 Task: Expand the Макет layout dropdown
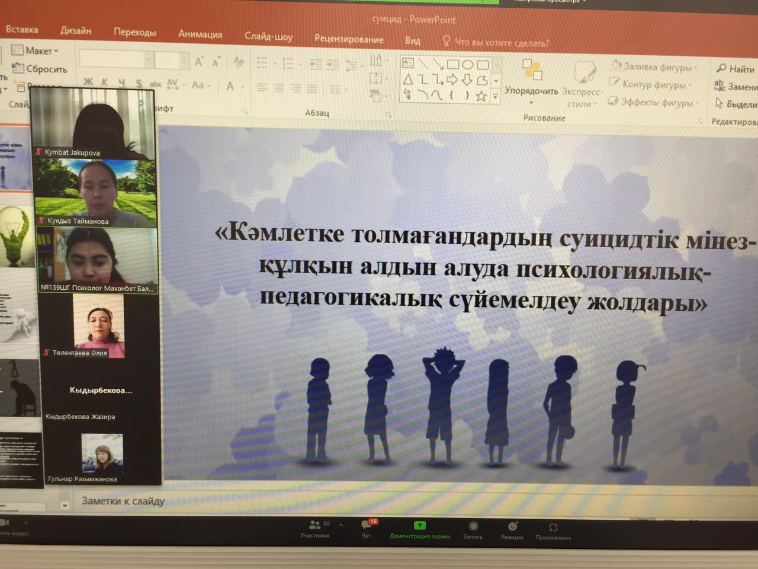pyautogui.click(x=41, y=51)
